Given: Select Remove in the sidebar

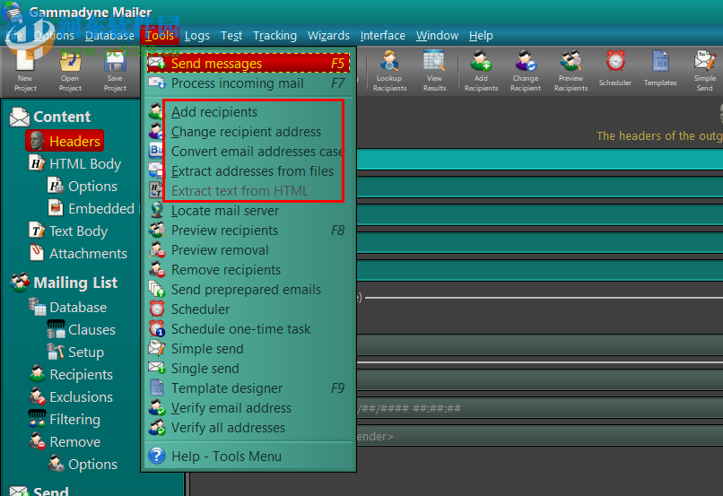Looking at the screenshot, I should coord(65,441).
